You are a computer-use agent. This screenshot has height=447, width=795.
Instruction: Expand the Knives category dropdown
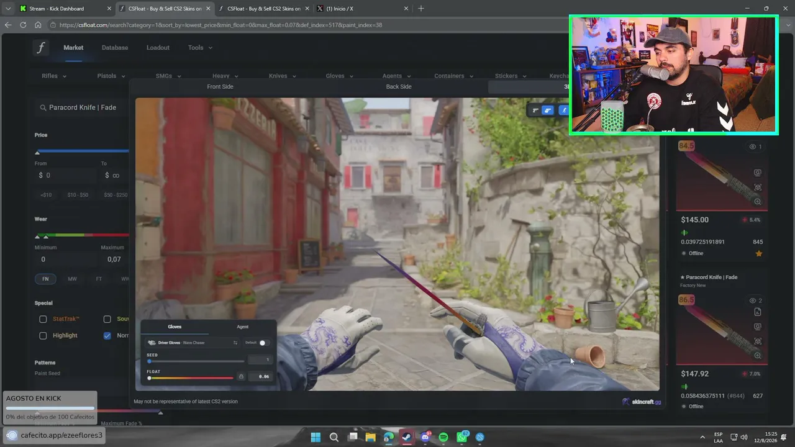click(283, 76)
